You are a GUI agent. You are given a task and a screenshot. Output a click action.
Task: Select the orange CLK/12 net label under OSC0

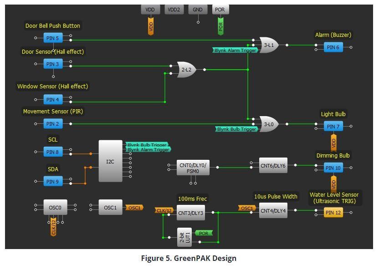tap(53, 227)
